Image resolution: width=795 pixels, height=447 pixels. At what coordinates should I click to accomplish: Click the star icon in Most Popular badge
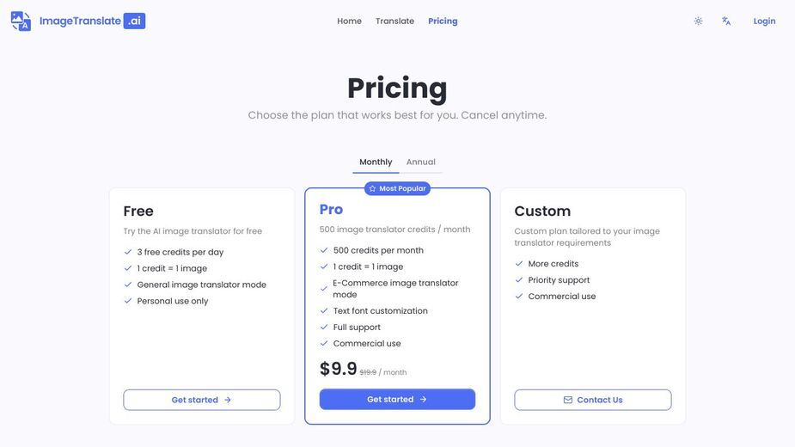point(373,188)
